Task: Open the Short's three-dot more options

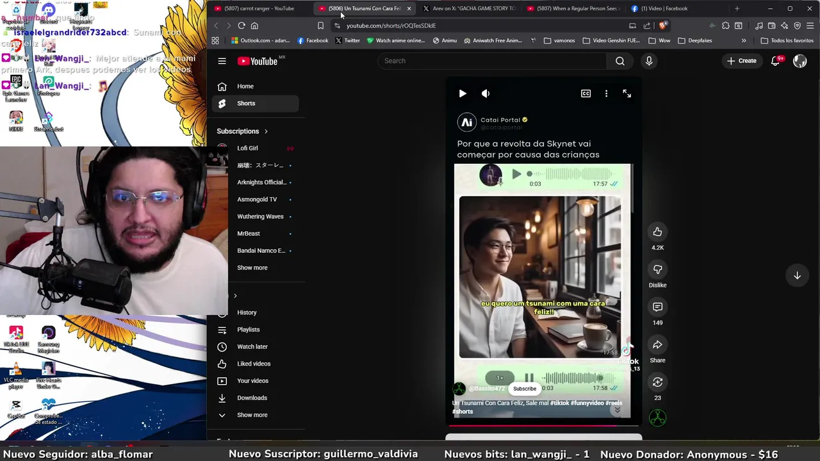Action: [x=606, y=93]
